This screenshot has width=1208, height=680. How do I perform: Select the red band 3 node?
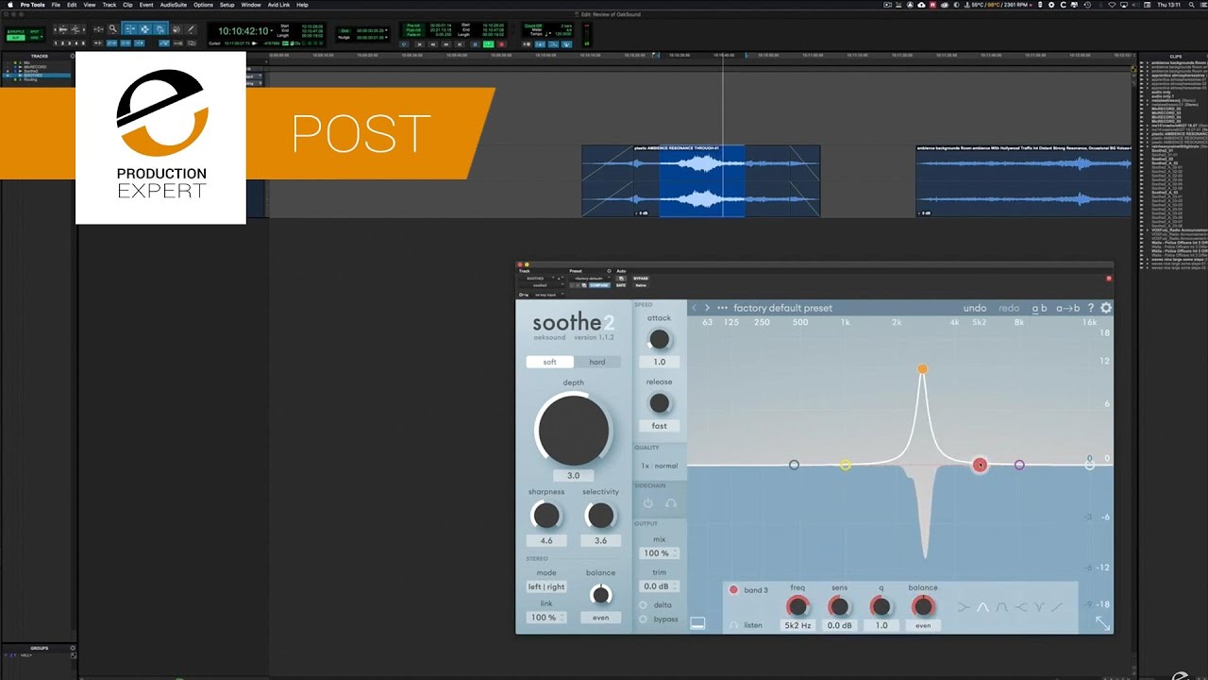tap(980, 465)
